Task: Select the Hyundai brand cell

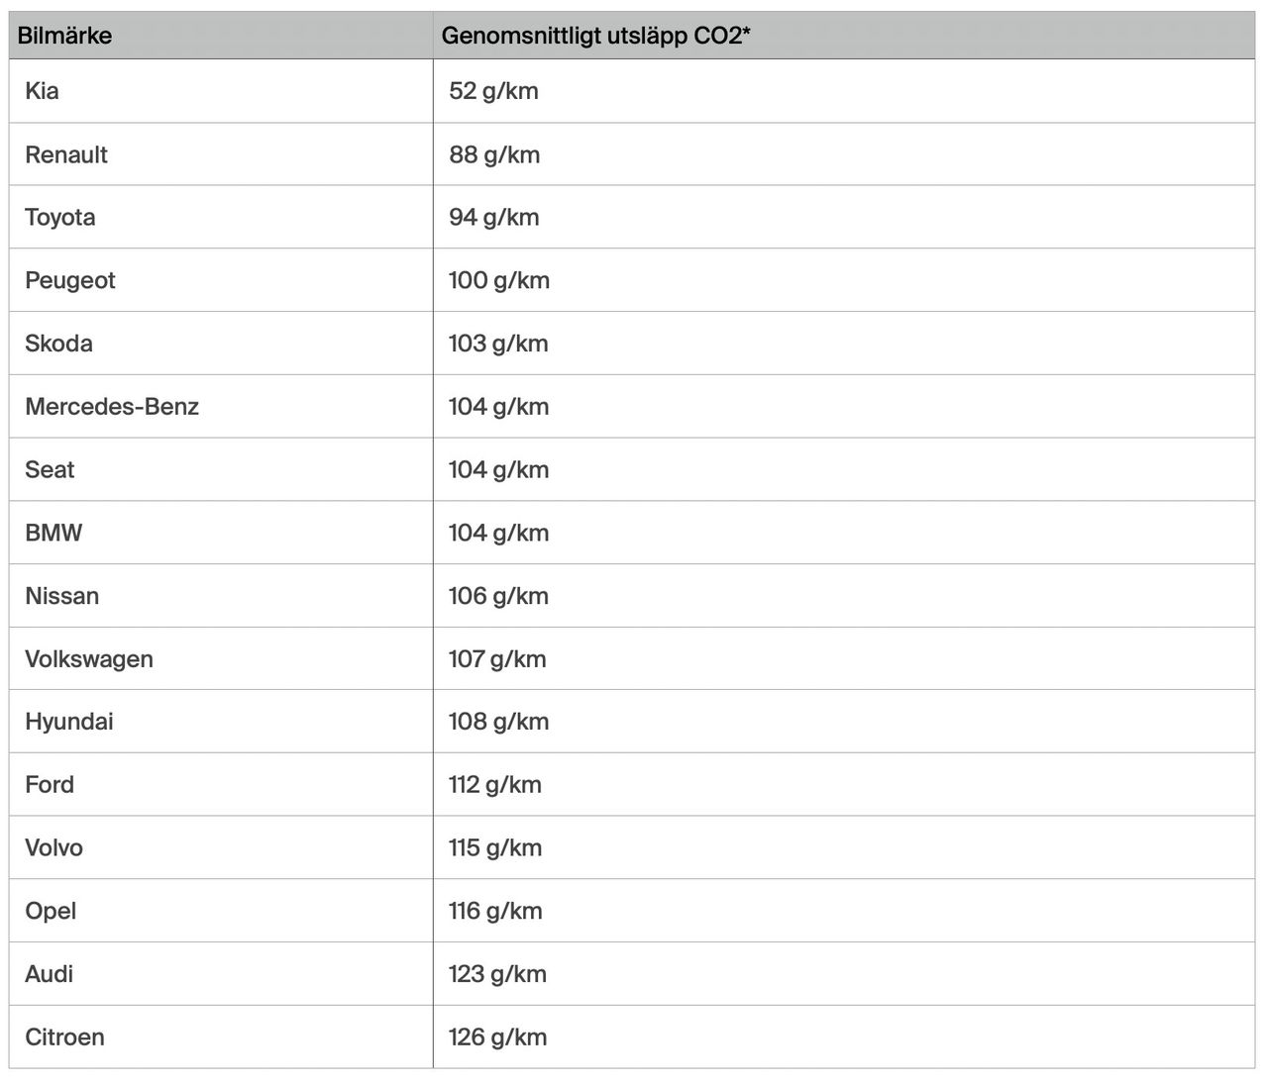Action: [69, 721]
